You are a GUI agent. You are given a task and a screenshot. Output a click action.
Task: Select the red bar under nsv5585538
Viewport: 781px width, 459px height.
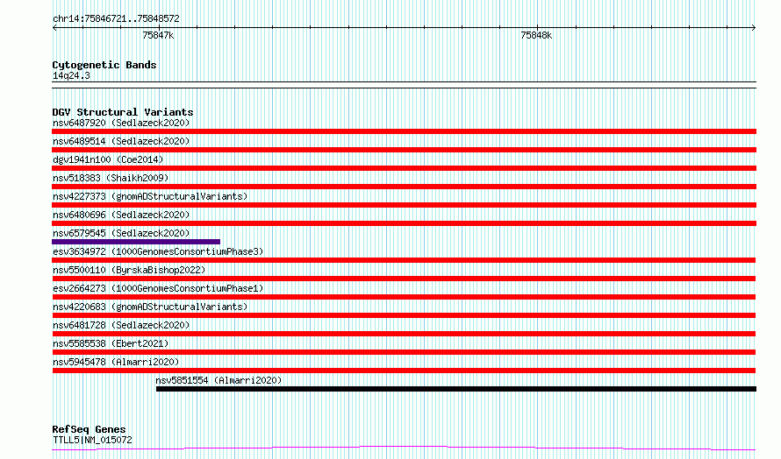[404, 352]
